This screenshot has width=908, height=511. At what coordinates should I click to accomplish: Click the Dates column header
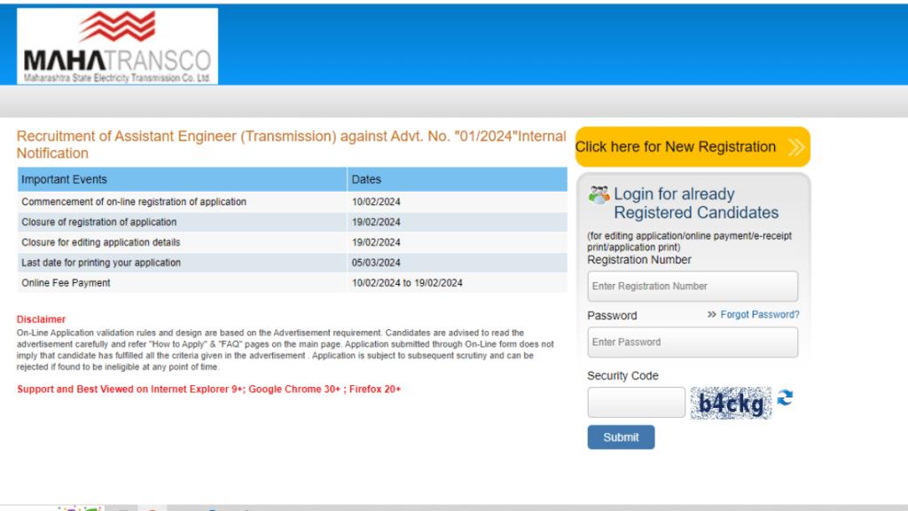click(x=366, y=179)
